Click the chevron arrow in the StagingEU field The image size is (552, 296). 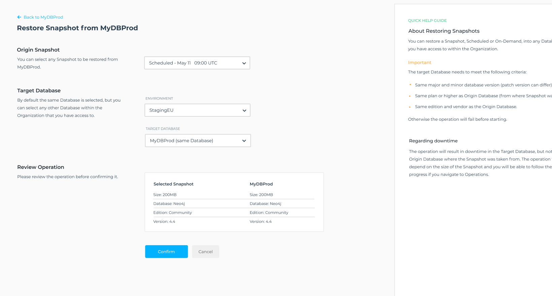click(x=244, y=111)
